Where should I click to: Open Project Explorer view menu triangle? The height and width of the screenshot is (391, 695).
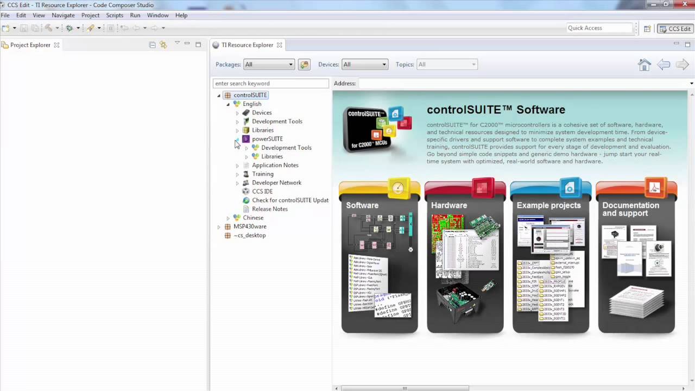tap(177, 43)
